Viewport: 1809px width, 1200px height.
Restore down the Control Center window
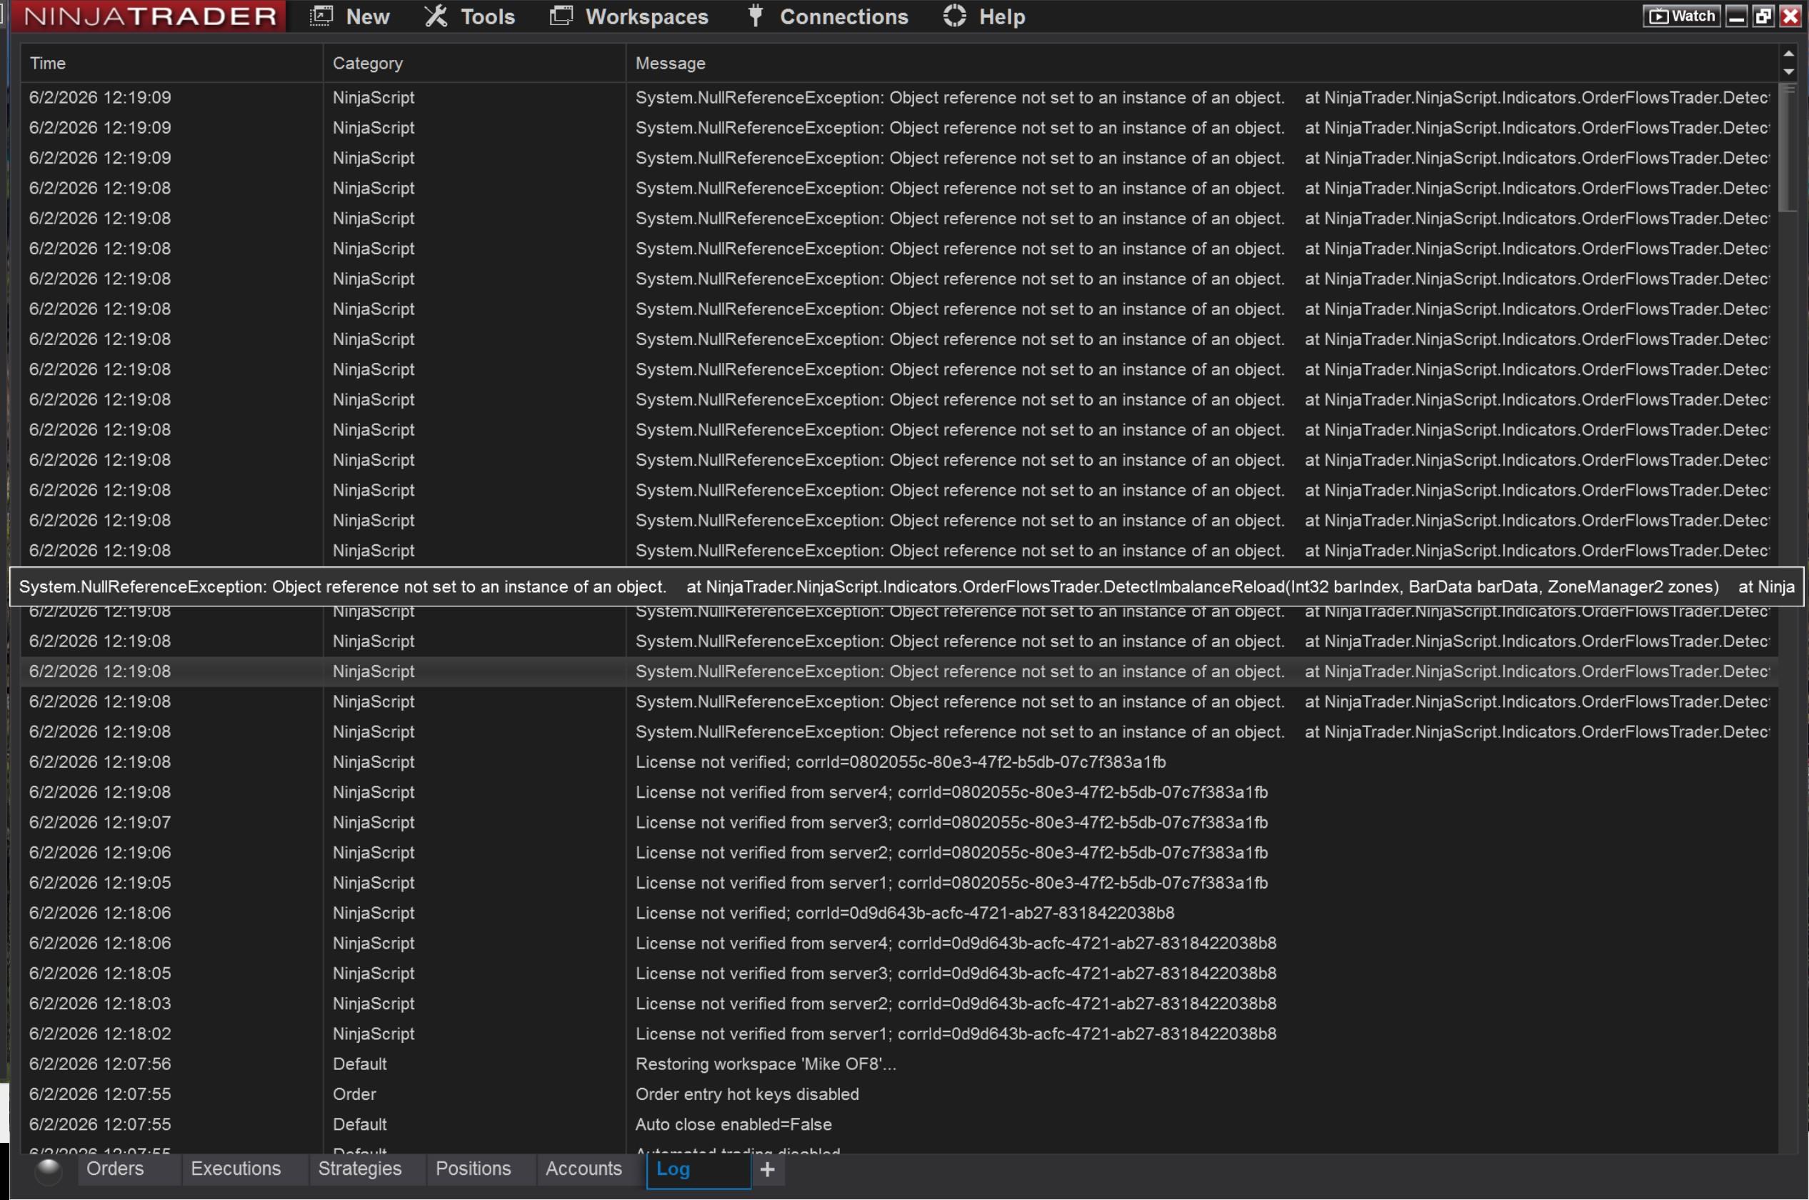1763,16
